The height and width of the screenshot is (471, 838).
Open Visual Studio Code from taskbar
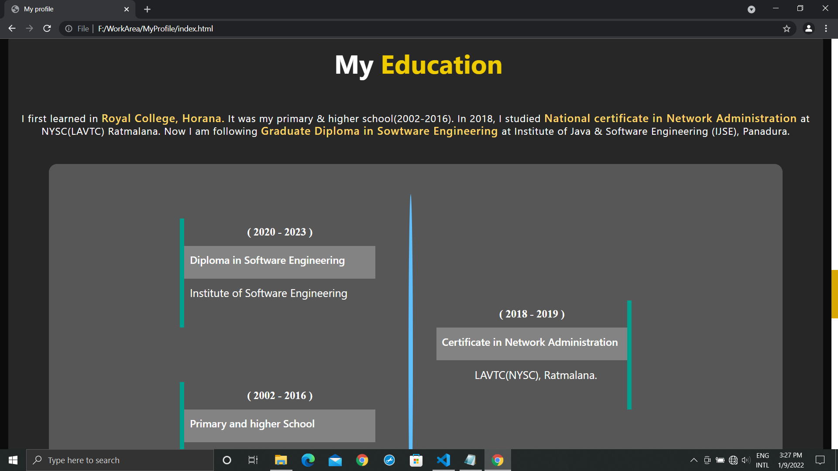(443, 460)
